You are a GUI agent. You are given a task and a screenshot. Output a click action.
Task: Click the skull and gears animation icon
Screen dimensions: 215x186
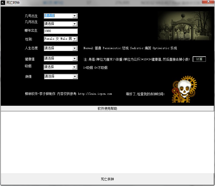click(184, 89)
